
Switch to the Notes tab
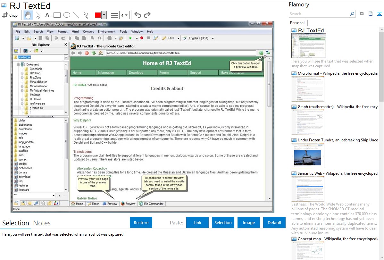tap(42, 223)
